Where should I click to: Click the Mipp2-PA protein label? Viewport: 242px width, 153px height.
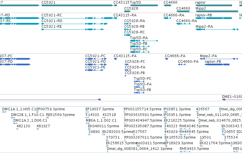click(208, 56)
